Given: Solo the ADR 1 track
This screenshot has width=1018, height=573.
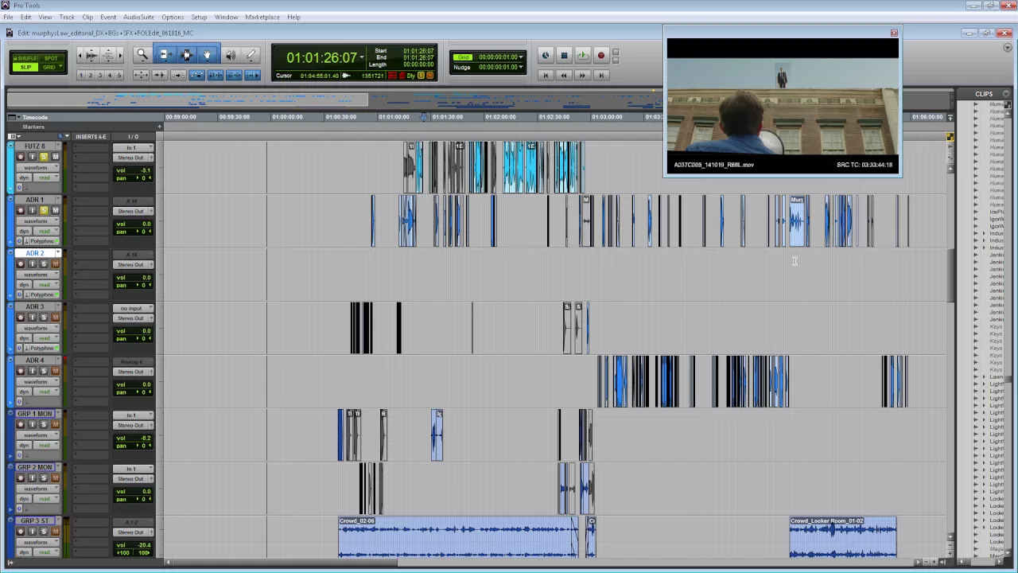Looking at the screenshot, I should [44, 210].
